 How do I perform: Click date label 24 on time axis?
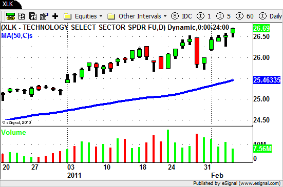click(x=172, y=167)
